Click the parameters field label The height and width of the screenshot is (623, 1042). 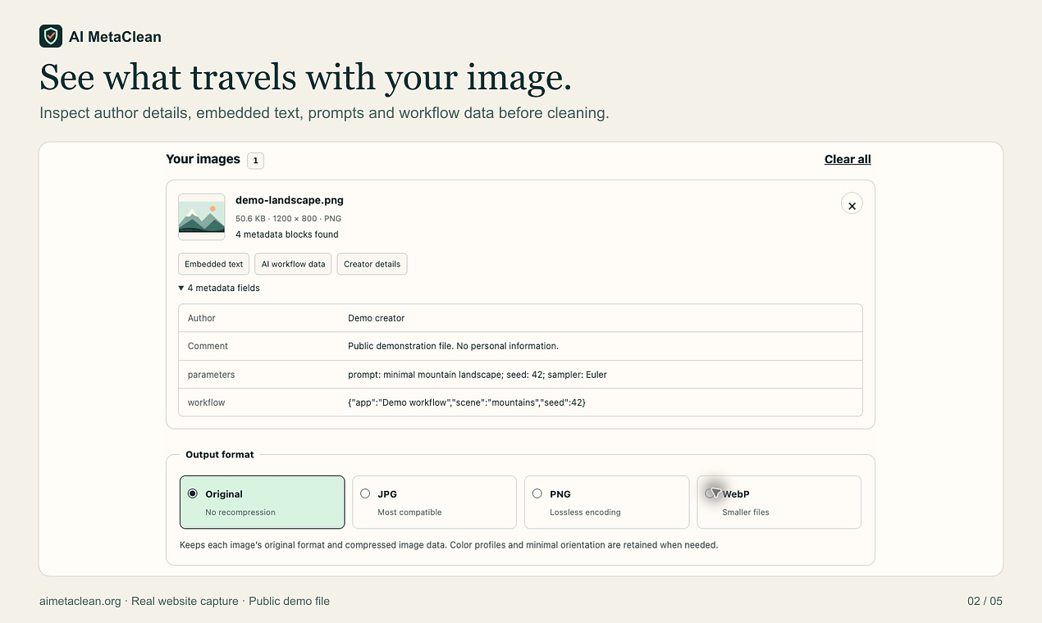(211, 375)
